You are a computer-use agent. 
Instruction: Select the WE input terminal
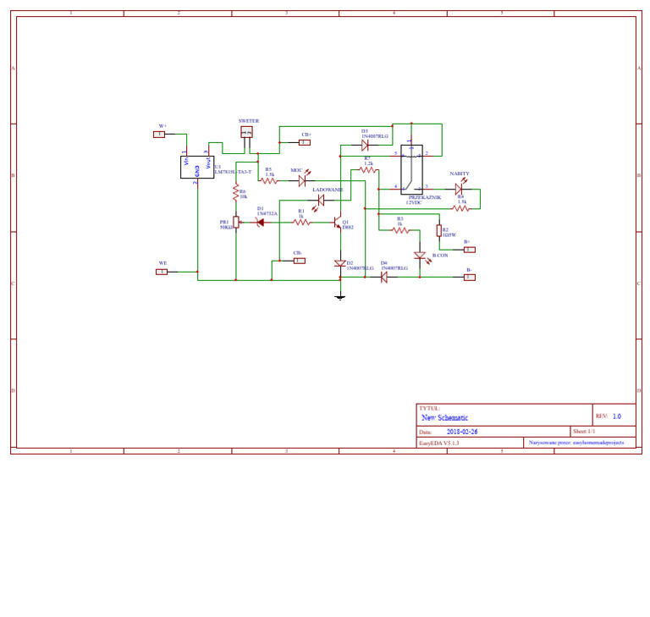(x=162, y=272)
